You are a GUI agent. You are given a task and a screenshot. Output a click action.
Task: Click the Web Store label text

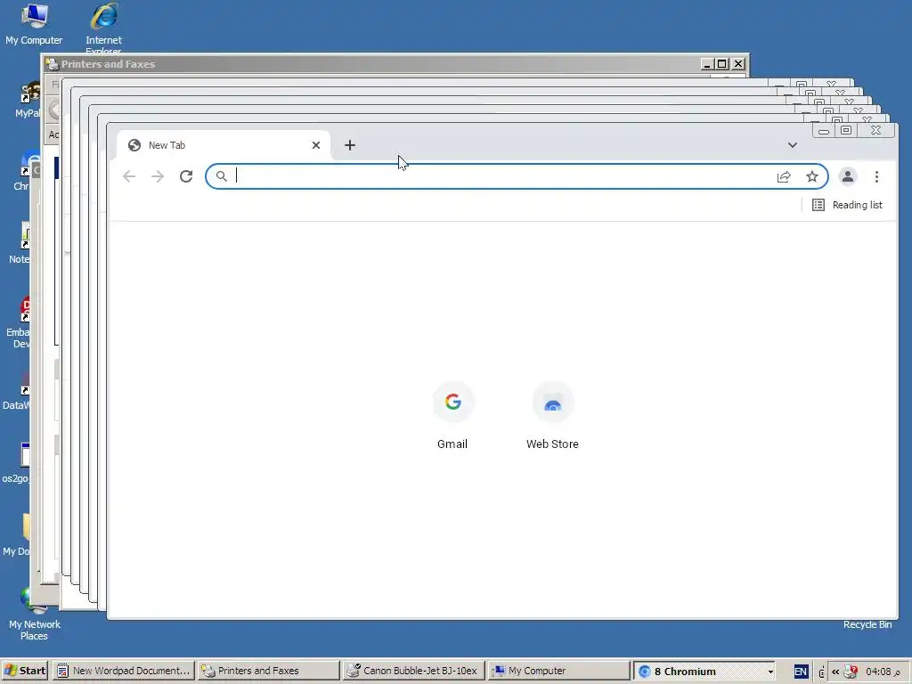pyautogui.click(x=552, y=444)
